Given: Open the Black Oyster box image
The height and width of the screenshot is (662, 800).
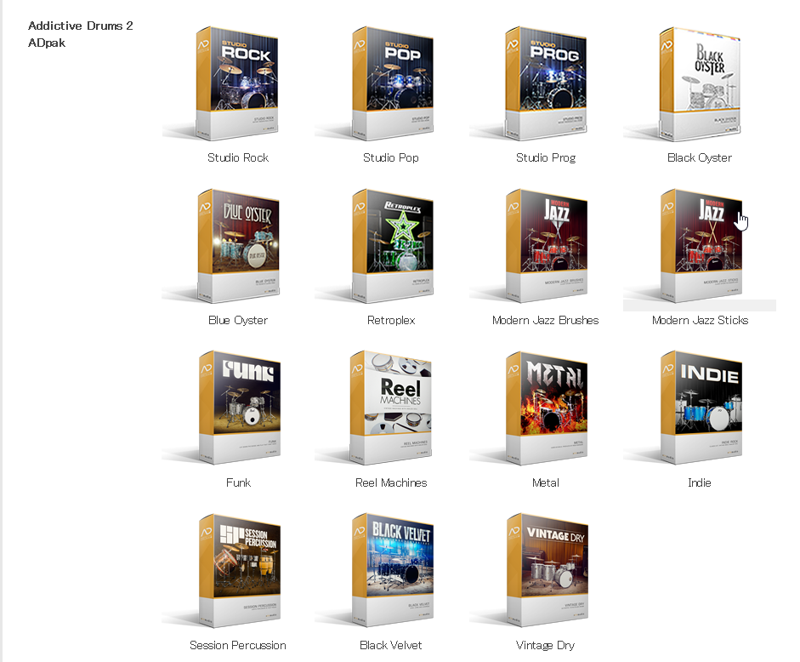Looking at the screenshot, I should [700, 83].
